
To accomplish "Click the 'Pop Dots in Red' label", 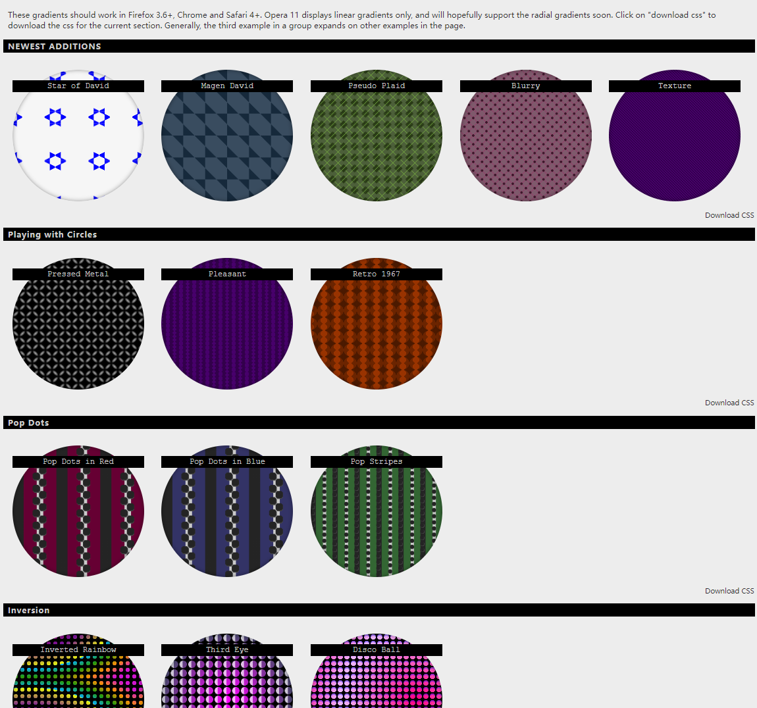I will coord(78,462).
